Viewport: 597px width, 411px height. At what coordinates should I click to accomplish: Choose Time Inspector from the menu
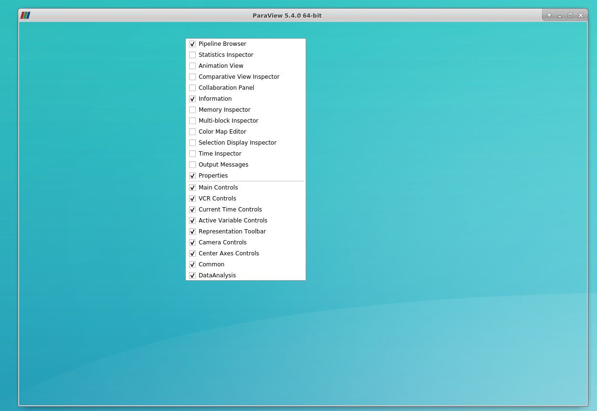245,154
